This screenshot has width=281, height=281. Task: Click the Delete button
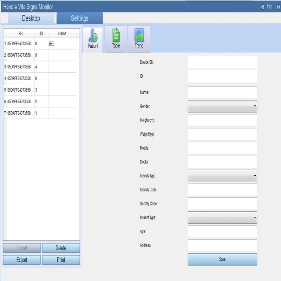61,248
